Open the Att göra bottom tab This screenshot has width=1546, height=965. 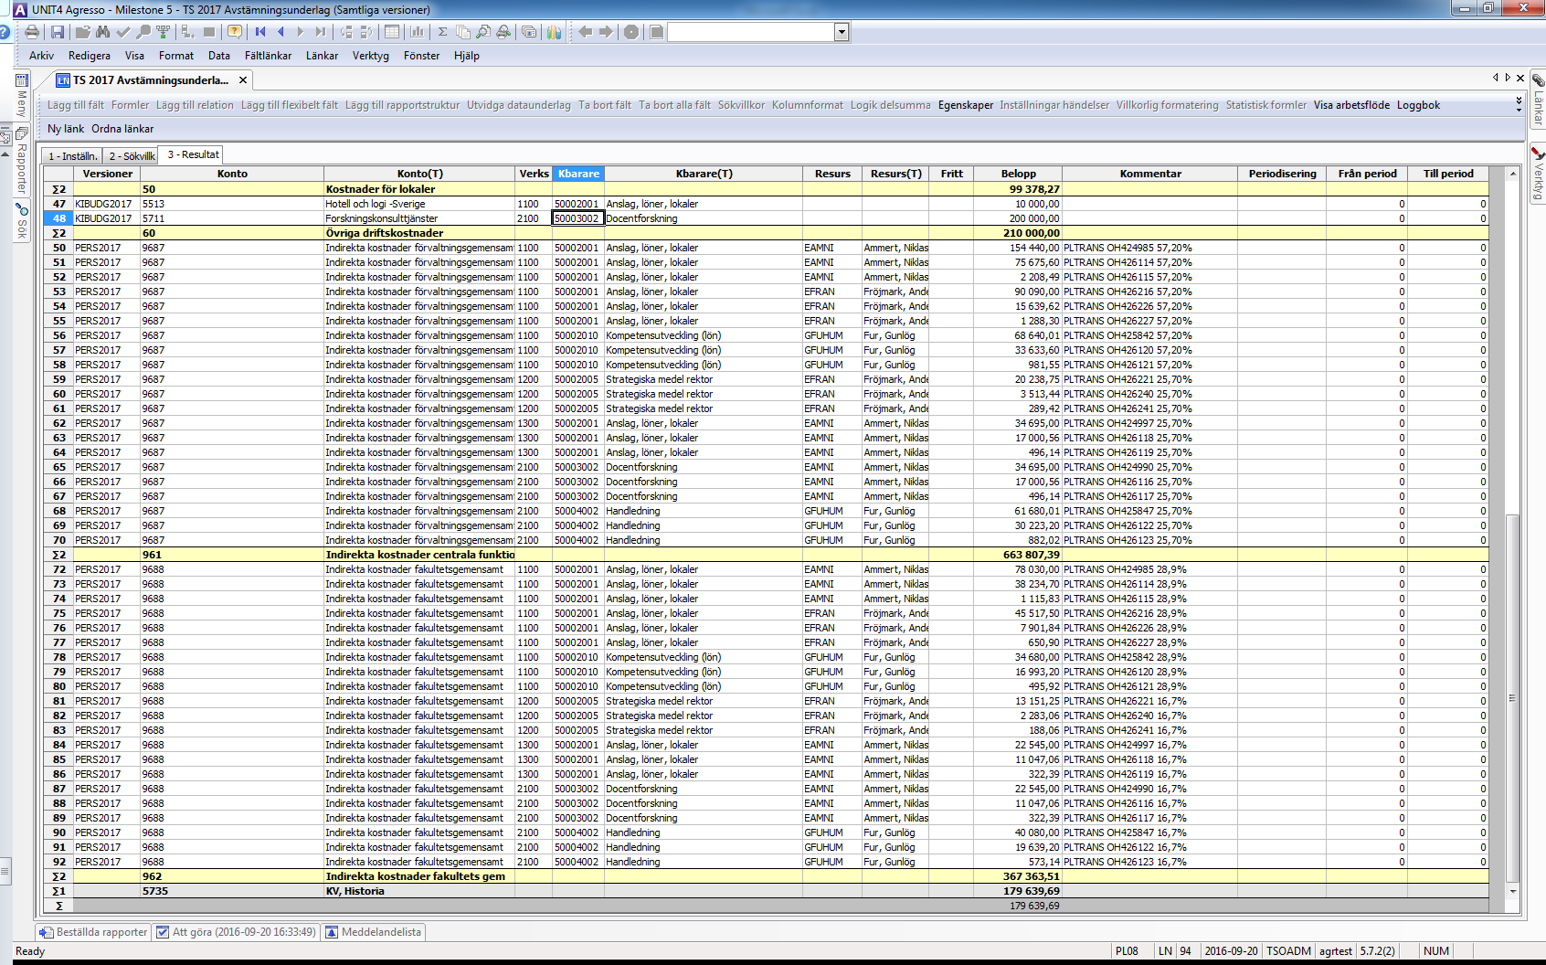(236, 932)
